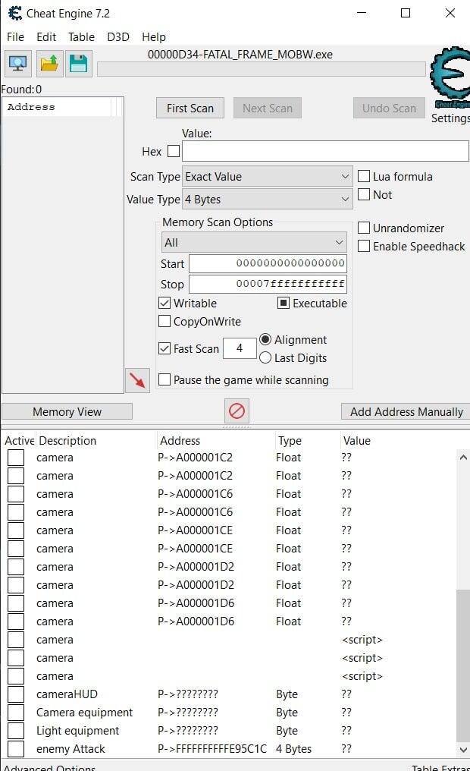Click the Value input field
This screenshot has height=771, width=470.
coord(325,151)
